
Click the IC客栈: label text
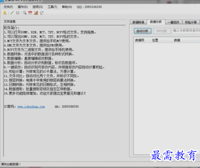click(x=10, y=107)
